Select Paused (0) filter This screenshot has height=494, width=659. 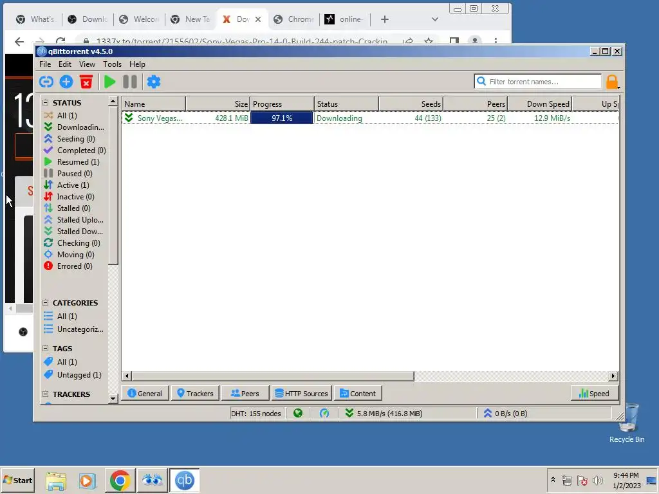point(68,174)
